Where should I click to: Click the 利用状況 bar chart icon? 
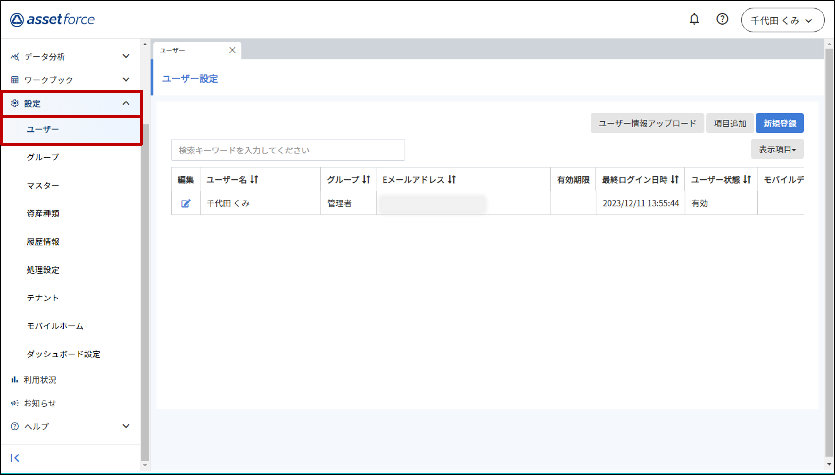tap(15, 380)
